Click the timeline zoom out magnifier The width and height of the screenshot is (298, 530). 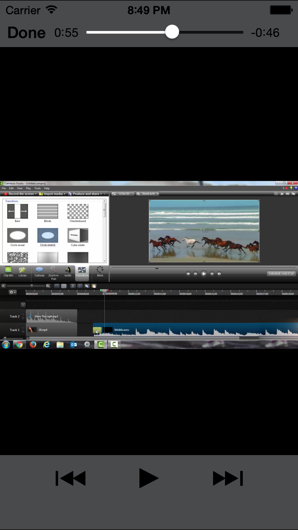pos(3,286)
